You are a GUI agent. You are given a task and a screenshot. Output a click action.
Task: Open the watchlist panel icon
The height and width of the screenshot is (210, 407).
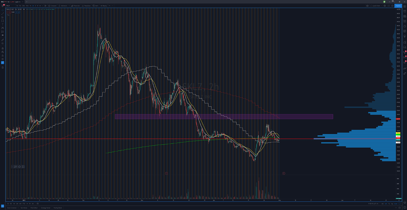(x=405, y=6)
